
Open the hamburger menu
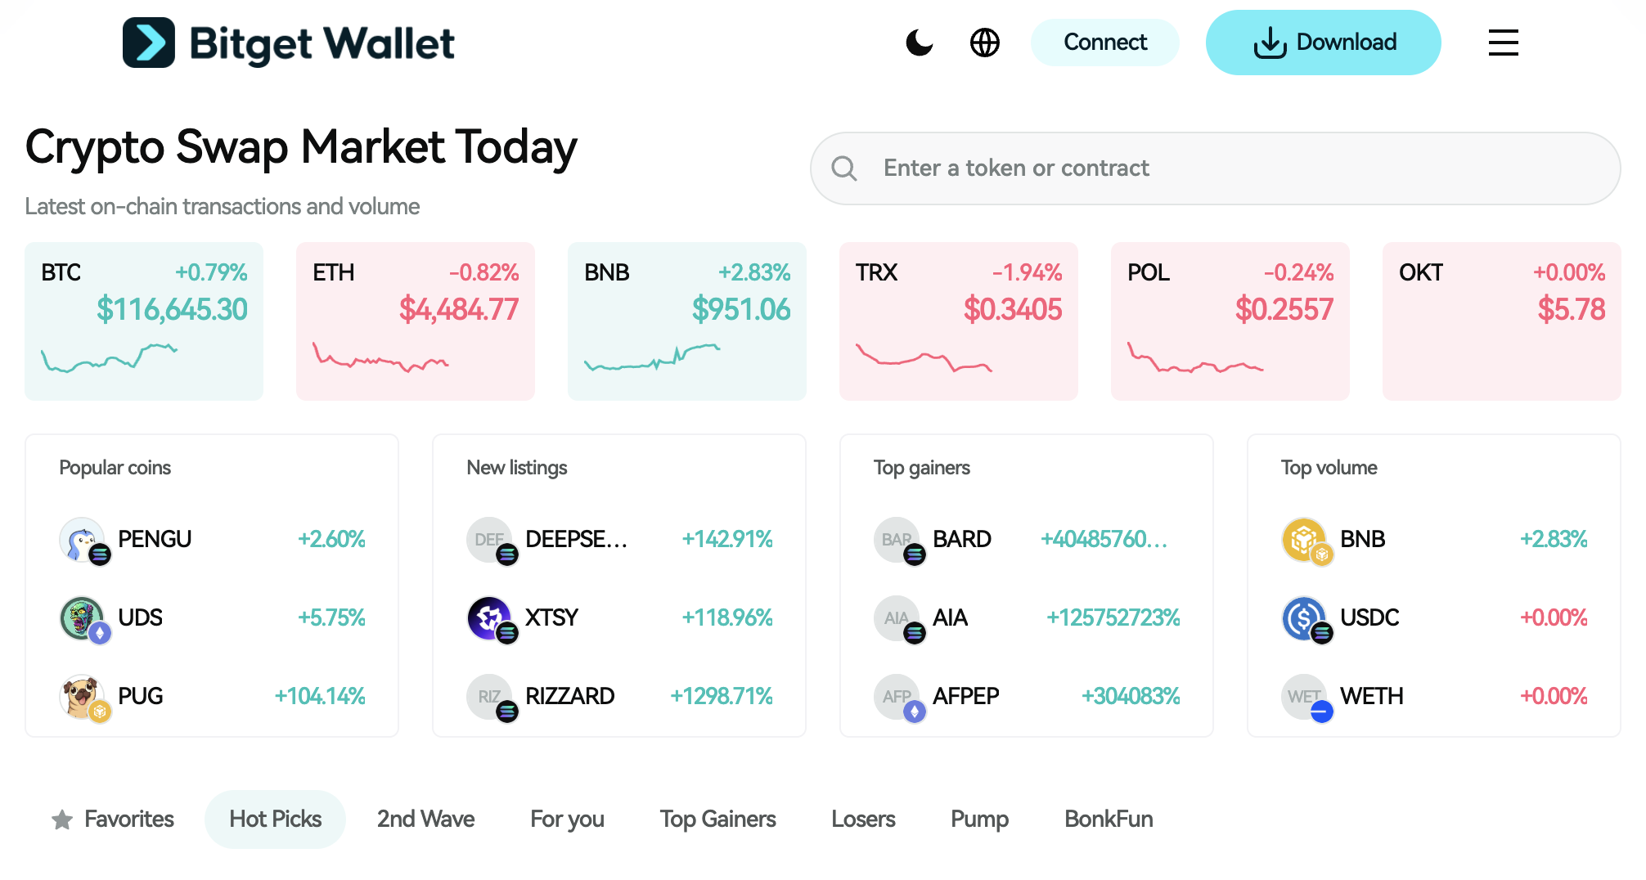click(1503, 43)
